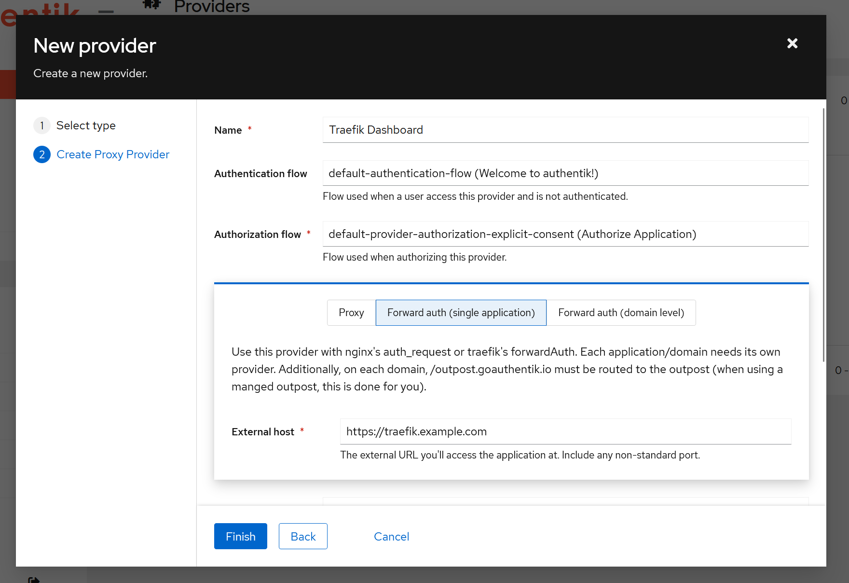Click the Providers puzzle-piece icon

pyautogui.click(x=152, y=4)
